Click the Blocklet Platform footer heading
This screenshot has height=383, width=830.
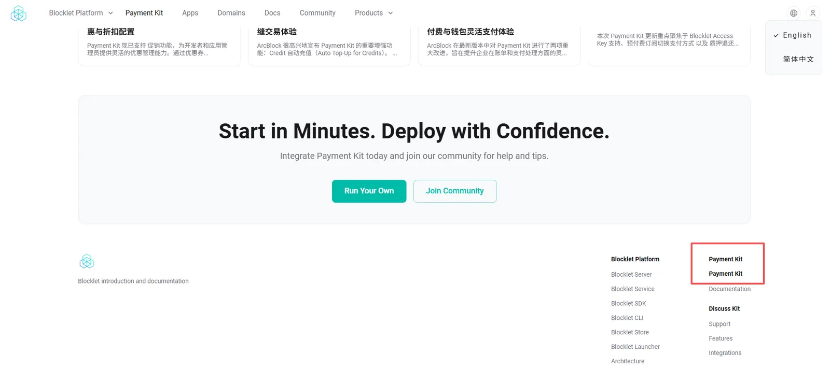tap(635, 259)
